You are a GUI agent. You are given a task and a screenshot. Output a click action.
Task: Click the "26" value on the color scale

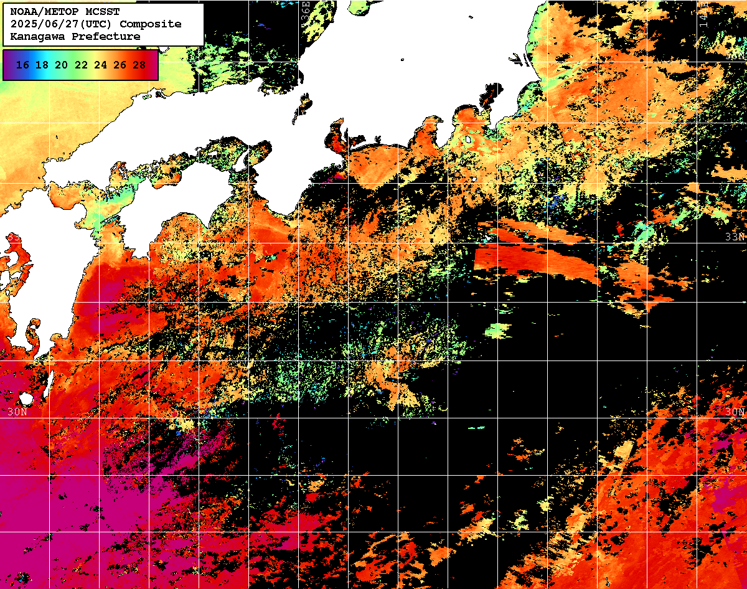click(120, 65)
